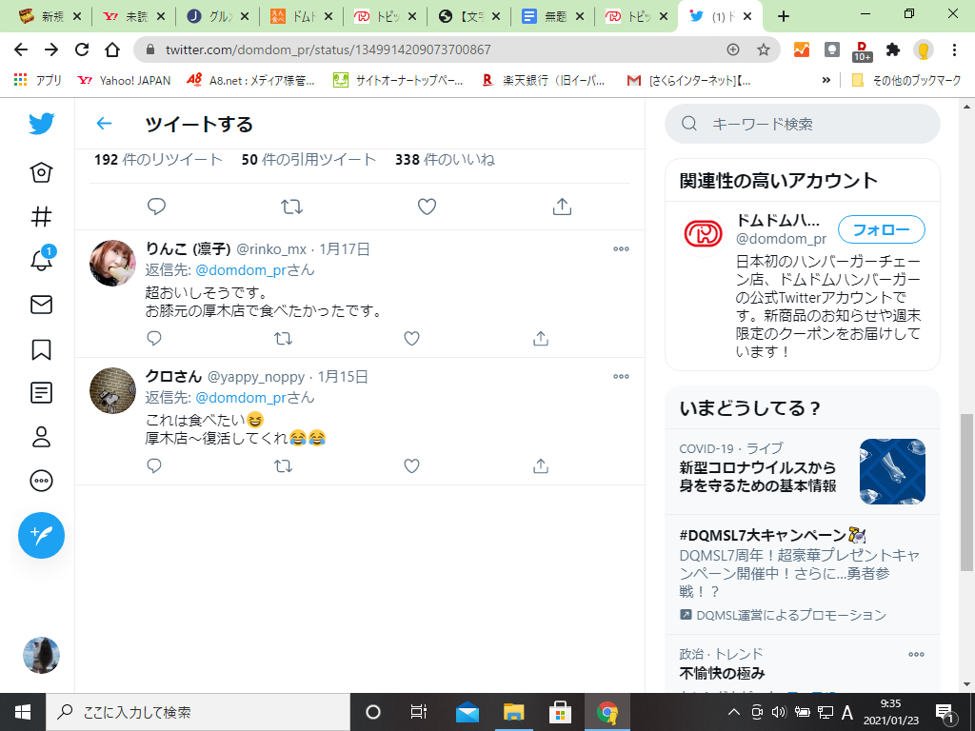Viewport: 975px width, 731px height.
Task: Click the blue compose tweet button
Action: 42,535
